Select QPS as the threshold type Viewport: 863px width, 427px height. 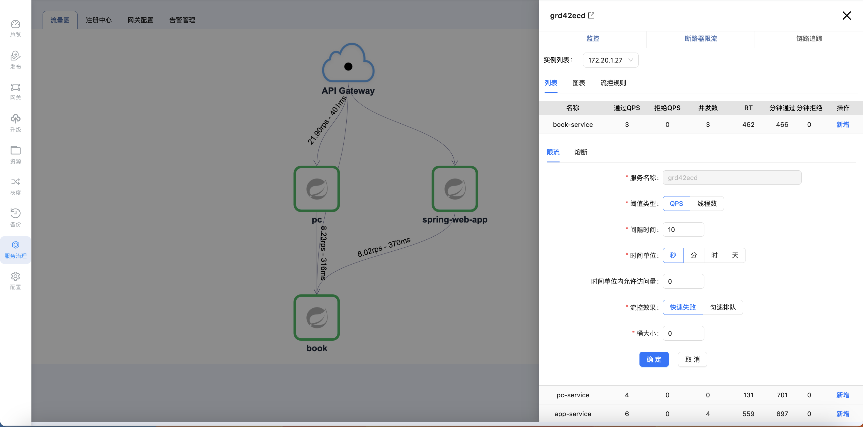[x=676, y=204]
